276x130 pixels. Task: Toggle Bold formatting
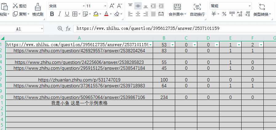coord(52,14)
